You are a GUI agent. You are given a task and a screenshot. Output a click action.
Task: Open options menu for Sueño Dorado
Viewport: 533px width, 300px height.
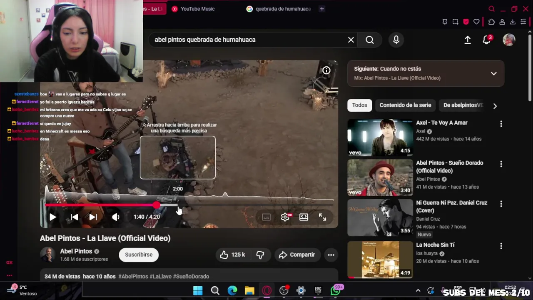501,164
